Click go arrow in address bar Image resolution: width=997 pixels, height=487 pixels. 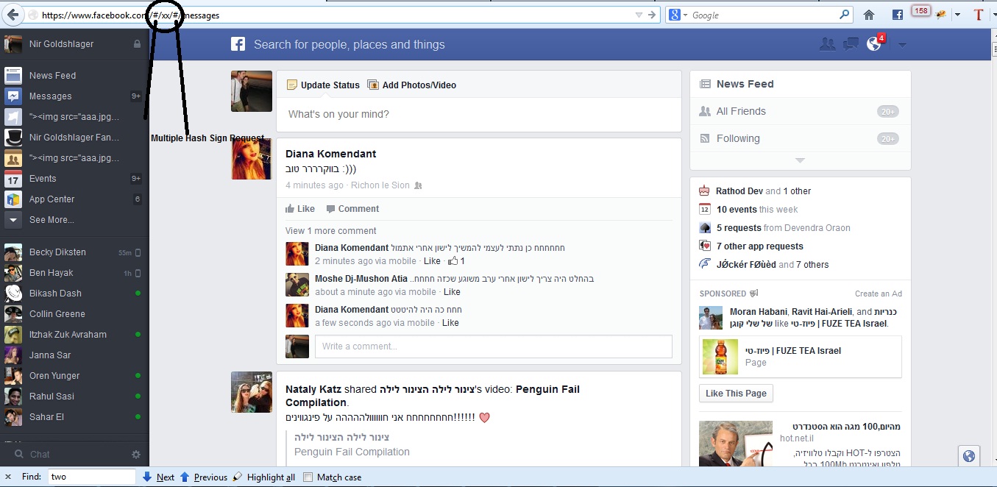coord(652,15)
